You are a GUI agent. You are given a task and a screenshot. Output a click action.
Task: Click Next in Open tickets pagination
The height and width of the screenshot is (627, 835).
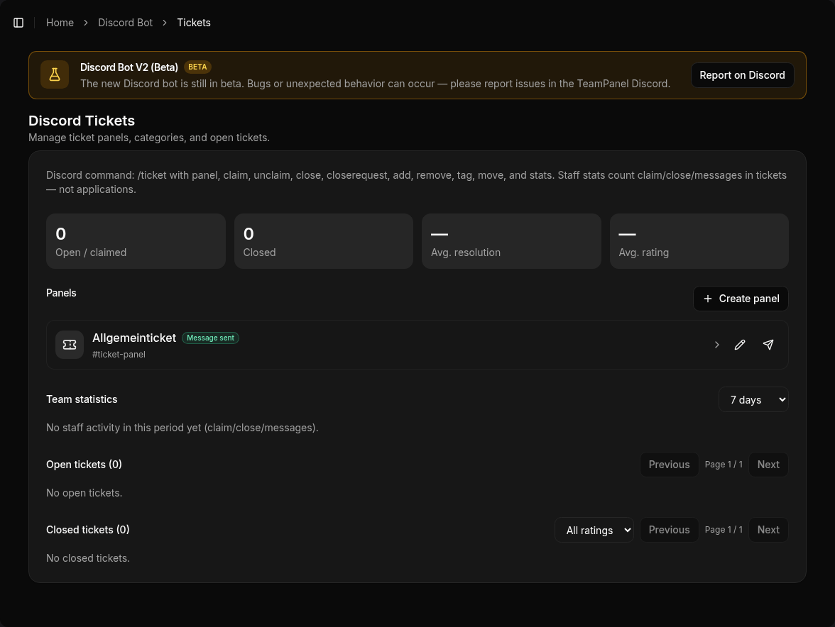click(768, 465)
